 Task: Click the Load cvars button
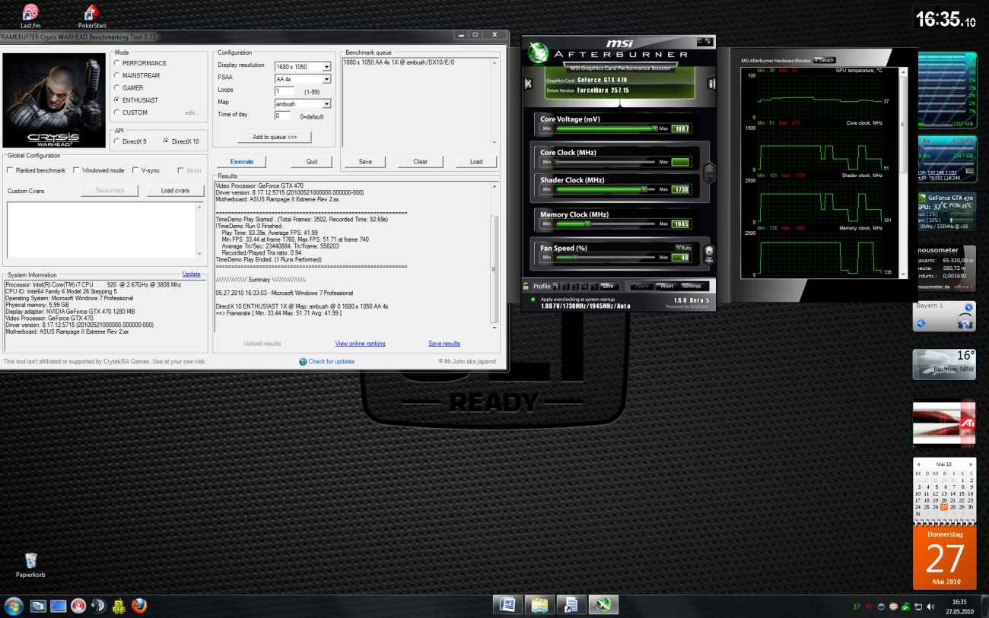tap(176, 191)
